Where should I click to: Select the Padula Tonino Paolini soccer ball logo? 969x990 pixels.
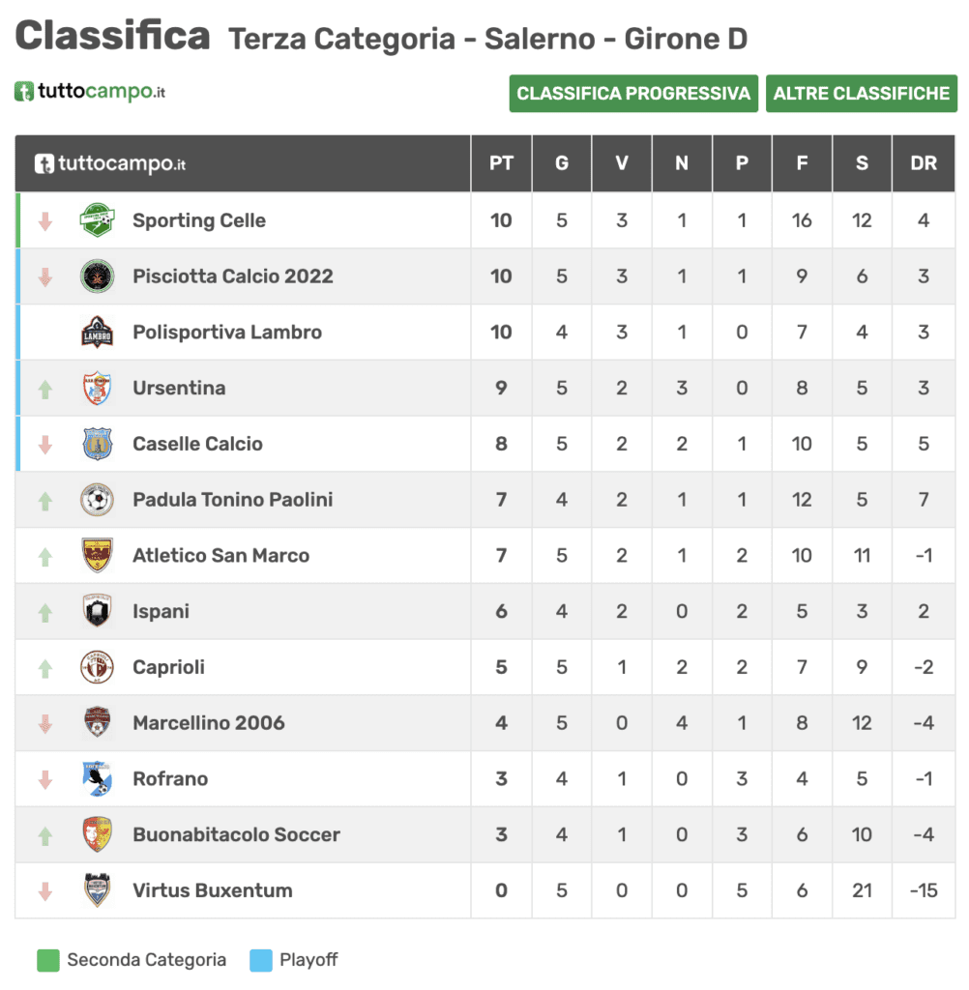click(98, 500)
